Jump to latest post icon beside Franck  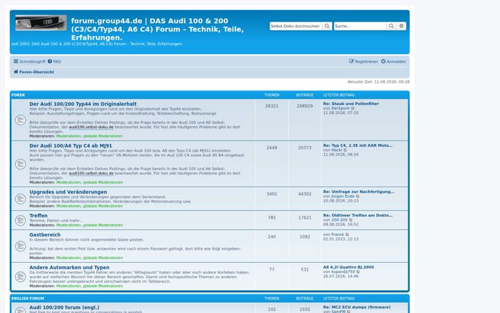click(347, 234)
